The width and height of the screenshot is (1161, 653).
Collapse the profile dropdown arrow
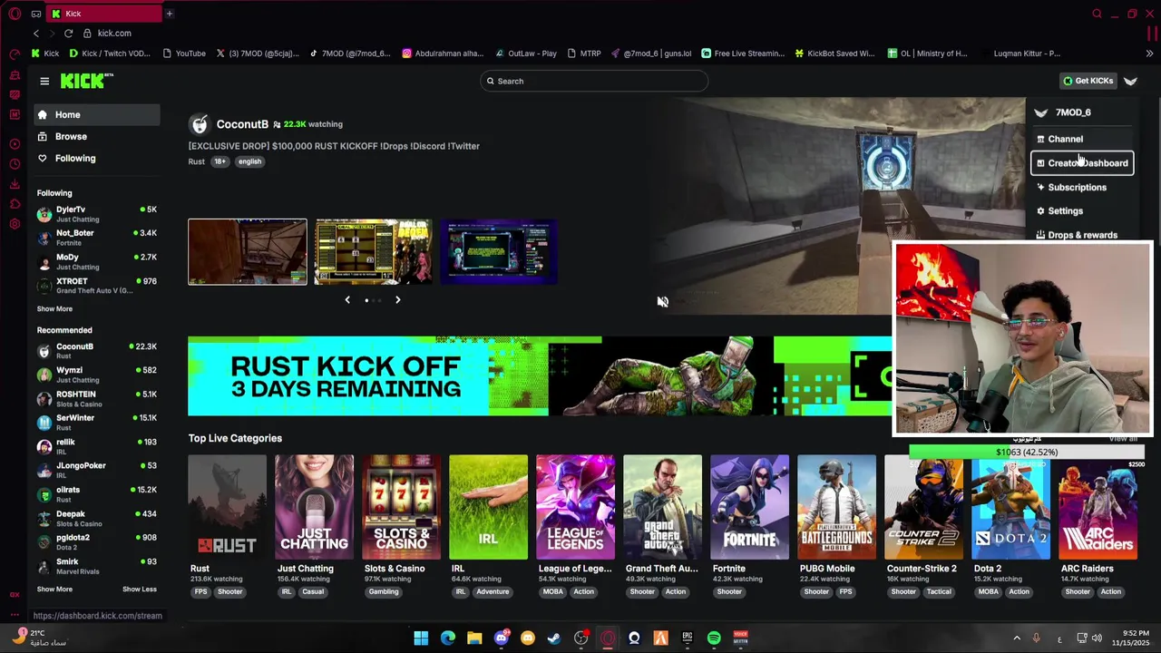coord(1130,82)
